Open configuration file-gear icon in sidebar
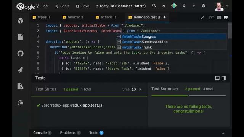 tap(20, 86)
